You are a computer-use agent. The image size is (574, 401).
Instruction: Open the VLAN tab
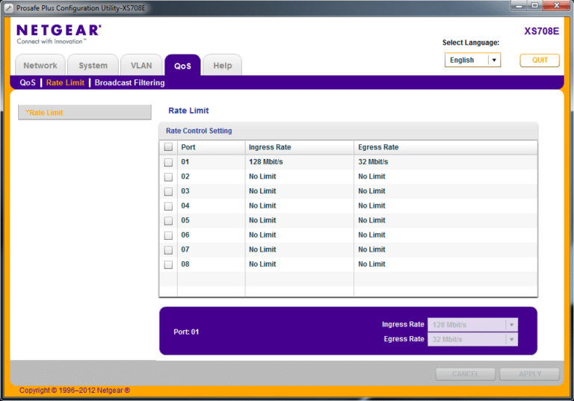(141, 66)
